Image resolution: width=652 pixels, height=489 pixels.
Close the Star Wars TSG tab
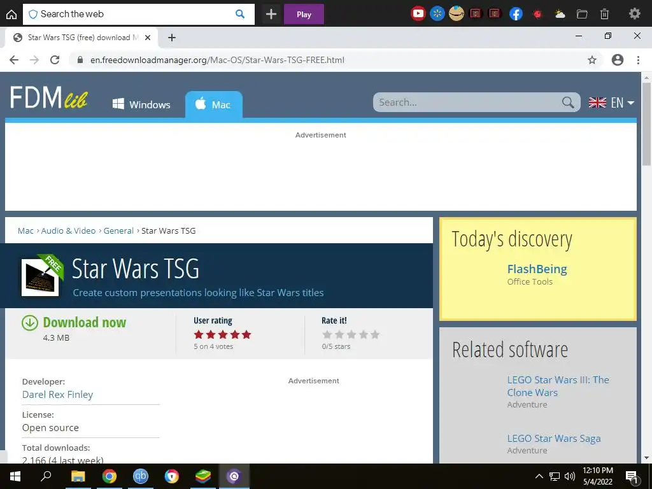[x=148, y=38]
